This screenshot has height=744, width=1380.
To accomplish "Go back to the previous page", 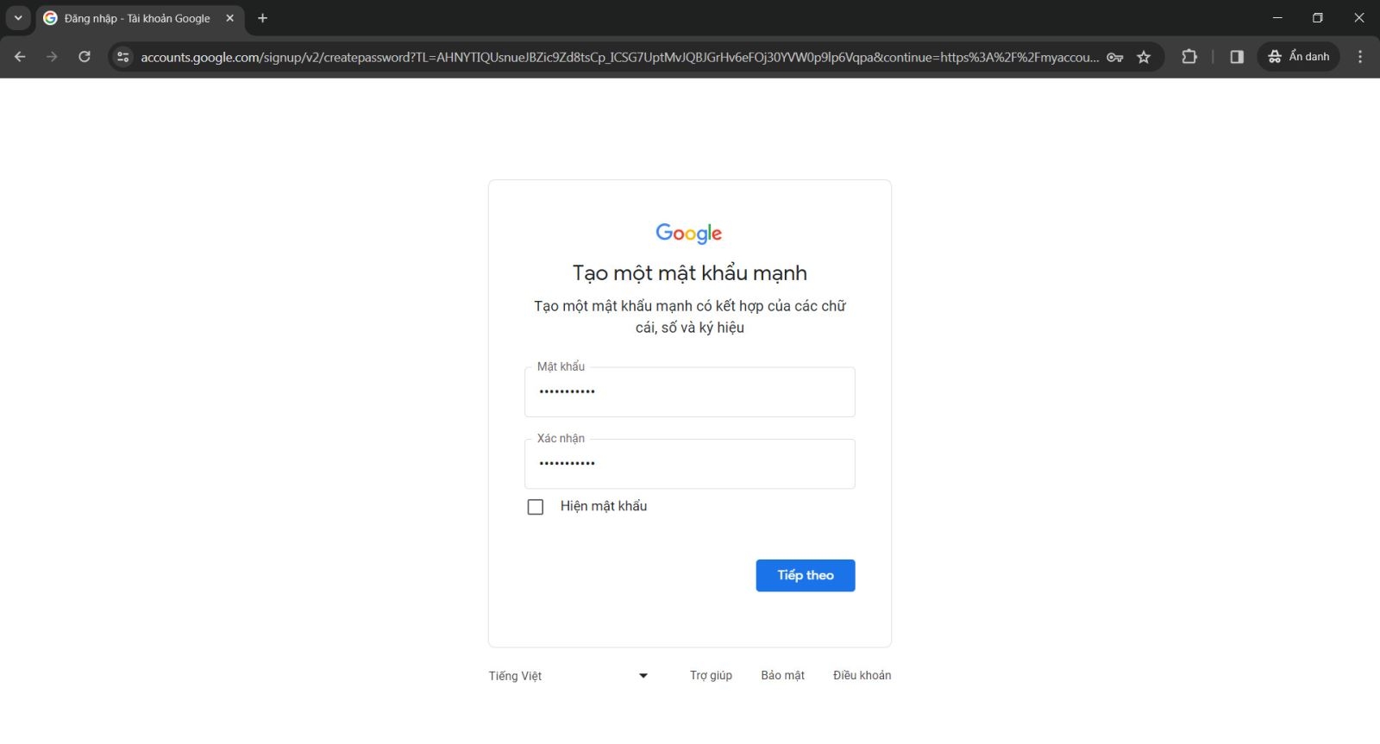I will [x=20, y=57].
